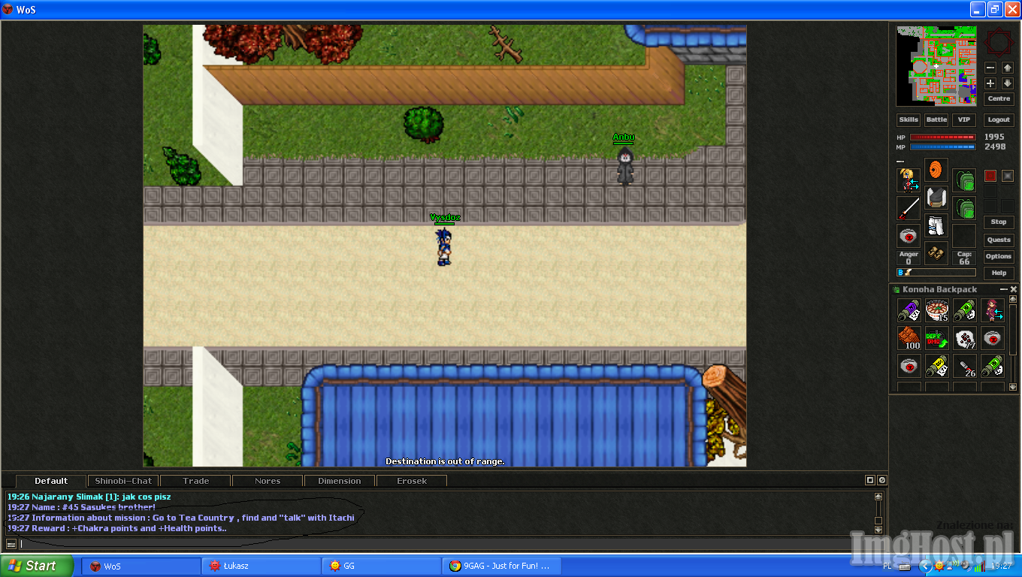Open the Quests log
This screenshot has width=1022, height=577.
pos(999,240)
